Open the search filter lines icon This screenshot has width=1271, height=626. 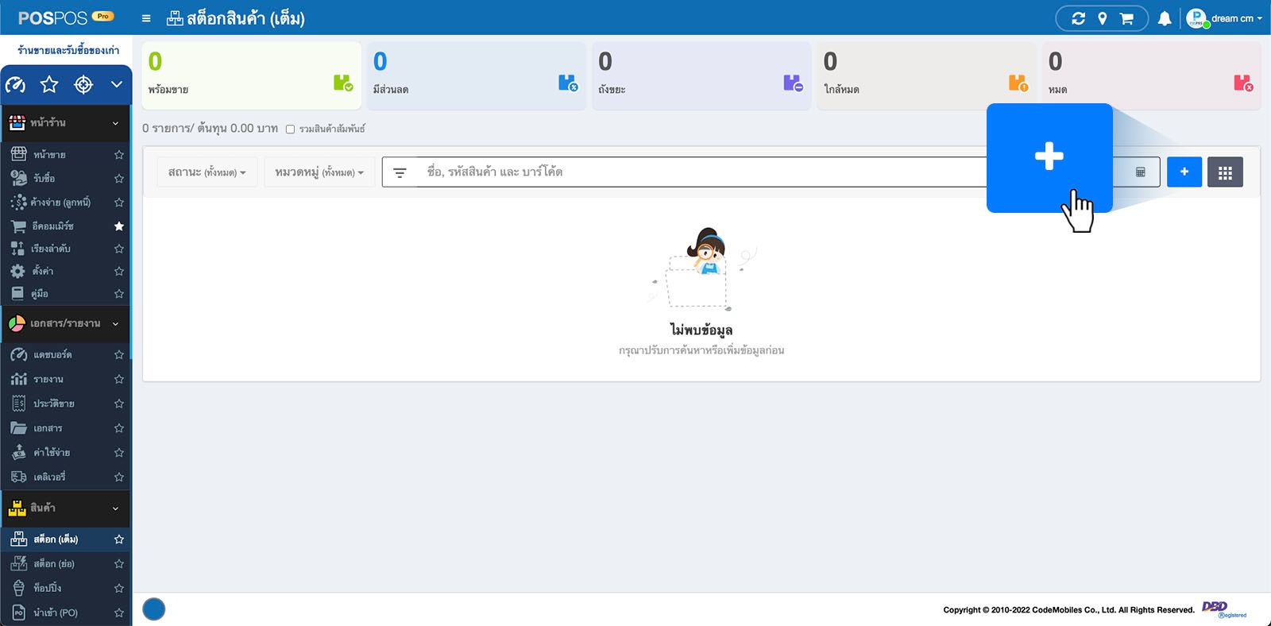click(x=400, y=172)
